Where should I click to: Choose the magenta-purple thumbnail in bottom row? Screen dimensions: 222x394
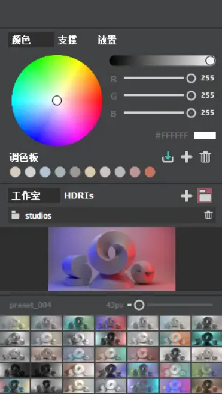[175, 386]
